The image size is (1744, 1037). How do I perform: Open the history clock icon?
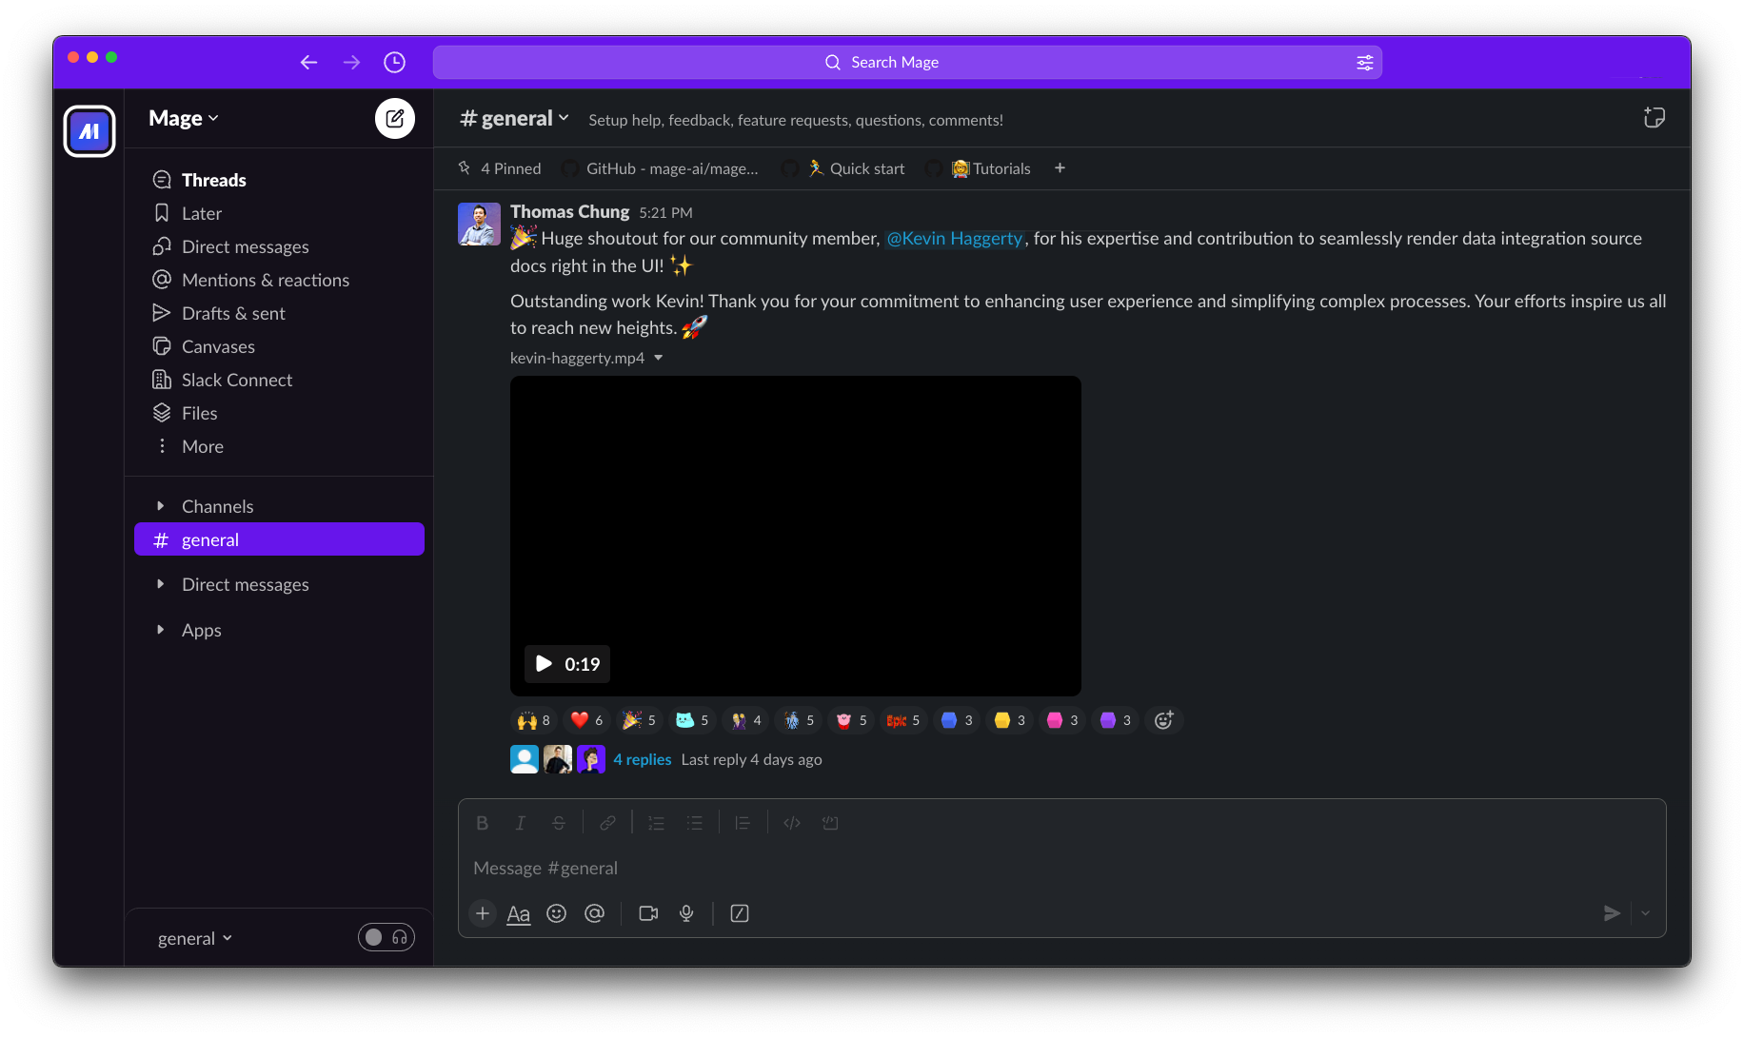394,62
